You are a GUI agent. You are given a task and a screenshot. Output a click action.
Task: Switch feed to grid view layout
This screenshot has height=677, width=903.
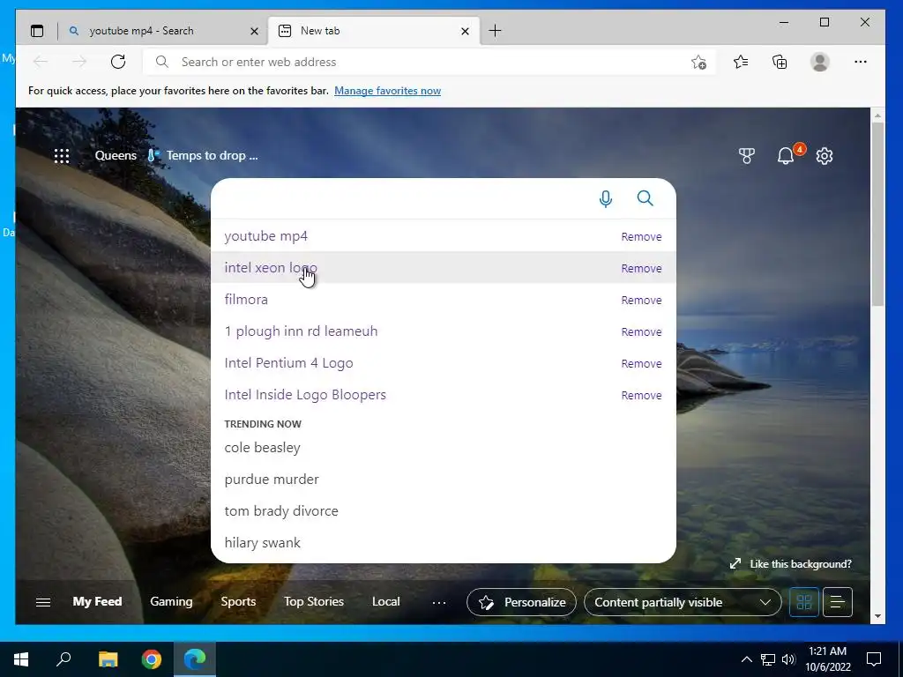click(804, 602)
